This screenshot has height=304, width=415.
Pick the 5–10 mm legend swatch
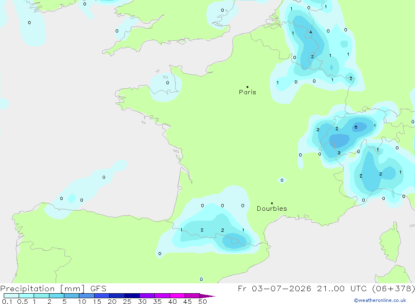(x=71, y=296)
